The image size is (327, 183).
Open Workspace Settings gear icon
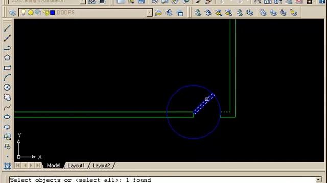pyautogui.click(x=92, y=2)
